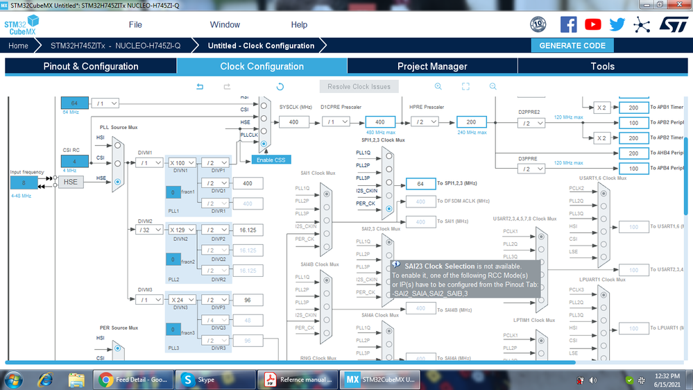Select HSE in PLL Source Mux

coord(117,182)
